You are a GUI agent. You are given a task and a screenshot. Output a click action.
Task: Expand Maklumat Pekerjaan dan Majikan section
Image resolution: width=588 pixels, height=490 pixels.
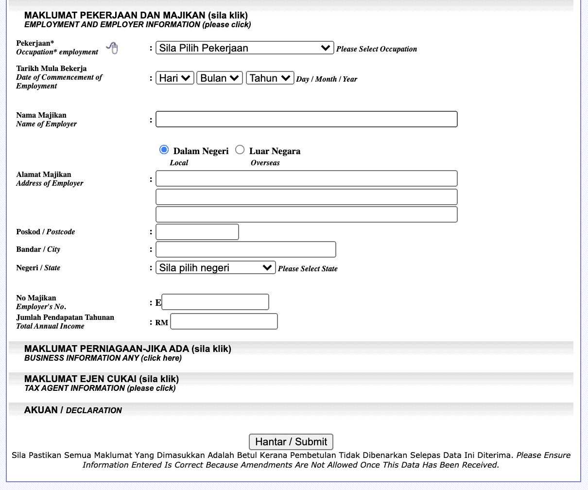[138, 20]
